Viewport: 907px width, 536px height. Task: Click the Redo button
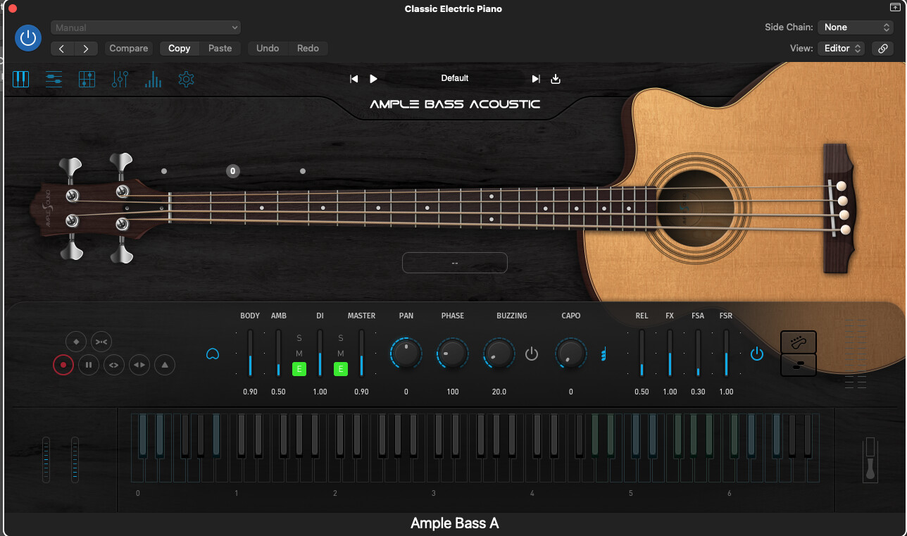308,49
